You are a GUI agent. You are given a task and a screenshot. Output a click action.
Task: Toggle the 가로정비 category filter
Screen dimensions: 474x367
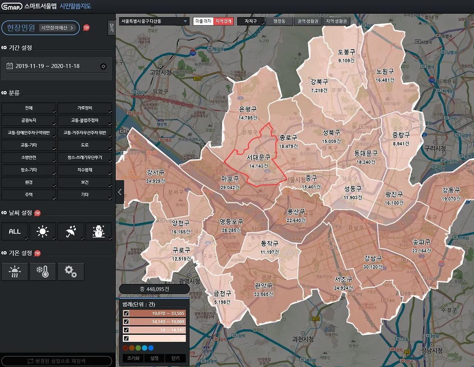85,108
